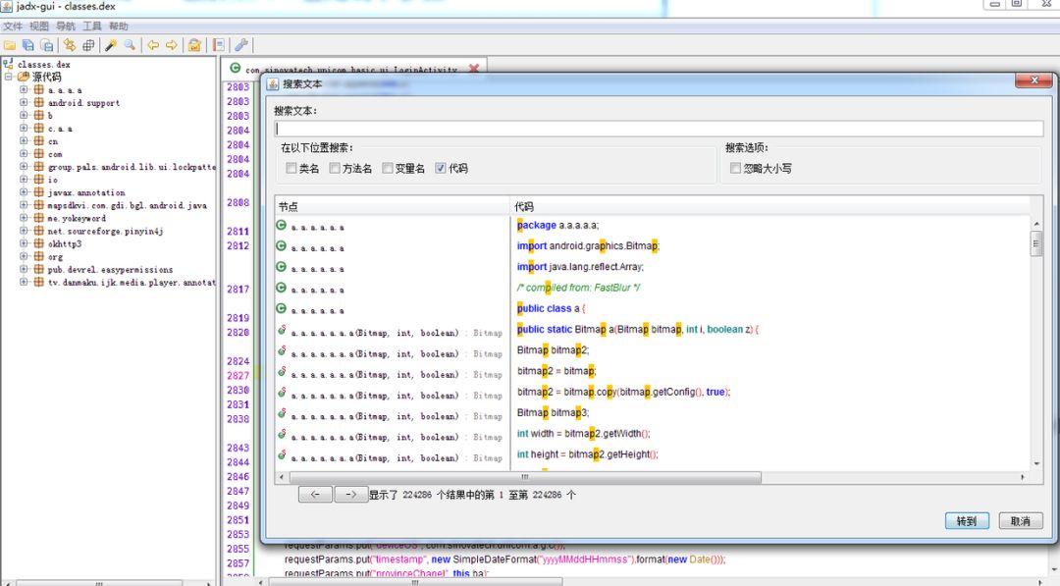
Task: Click in the 搜索文本 input field
Action: point(660,129)
